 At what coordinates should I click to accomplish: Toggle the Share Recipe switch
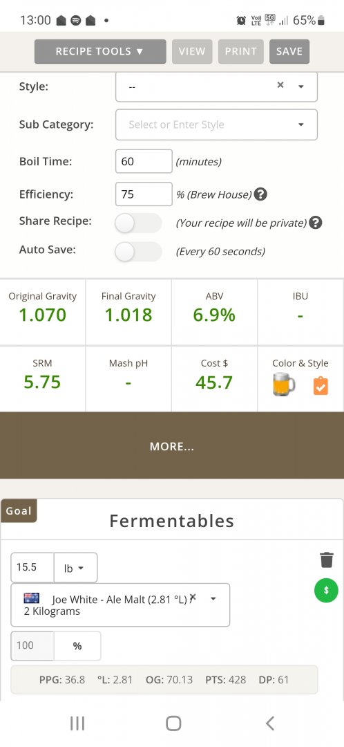click(138, 223)
